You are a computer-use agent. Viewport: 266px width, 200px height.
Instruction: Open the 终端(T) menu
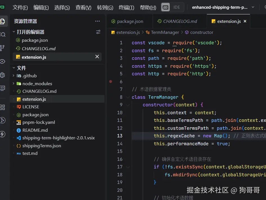[x=126, y=8]
